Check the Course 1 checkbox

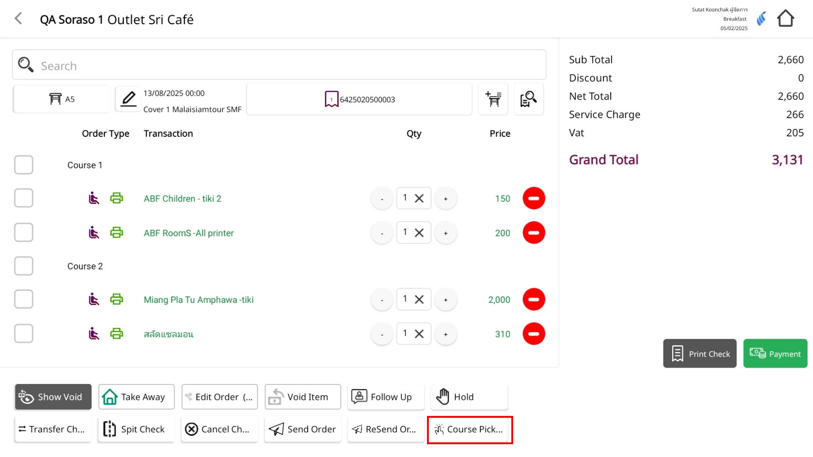coord(24,165)
